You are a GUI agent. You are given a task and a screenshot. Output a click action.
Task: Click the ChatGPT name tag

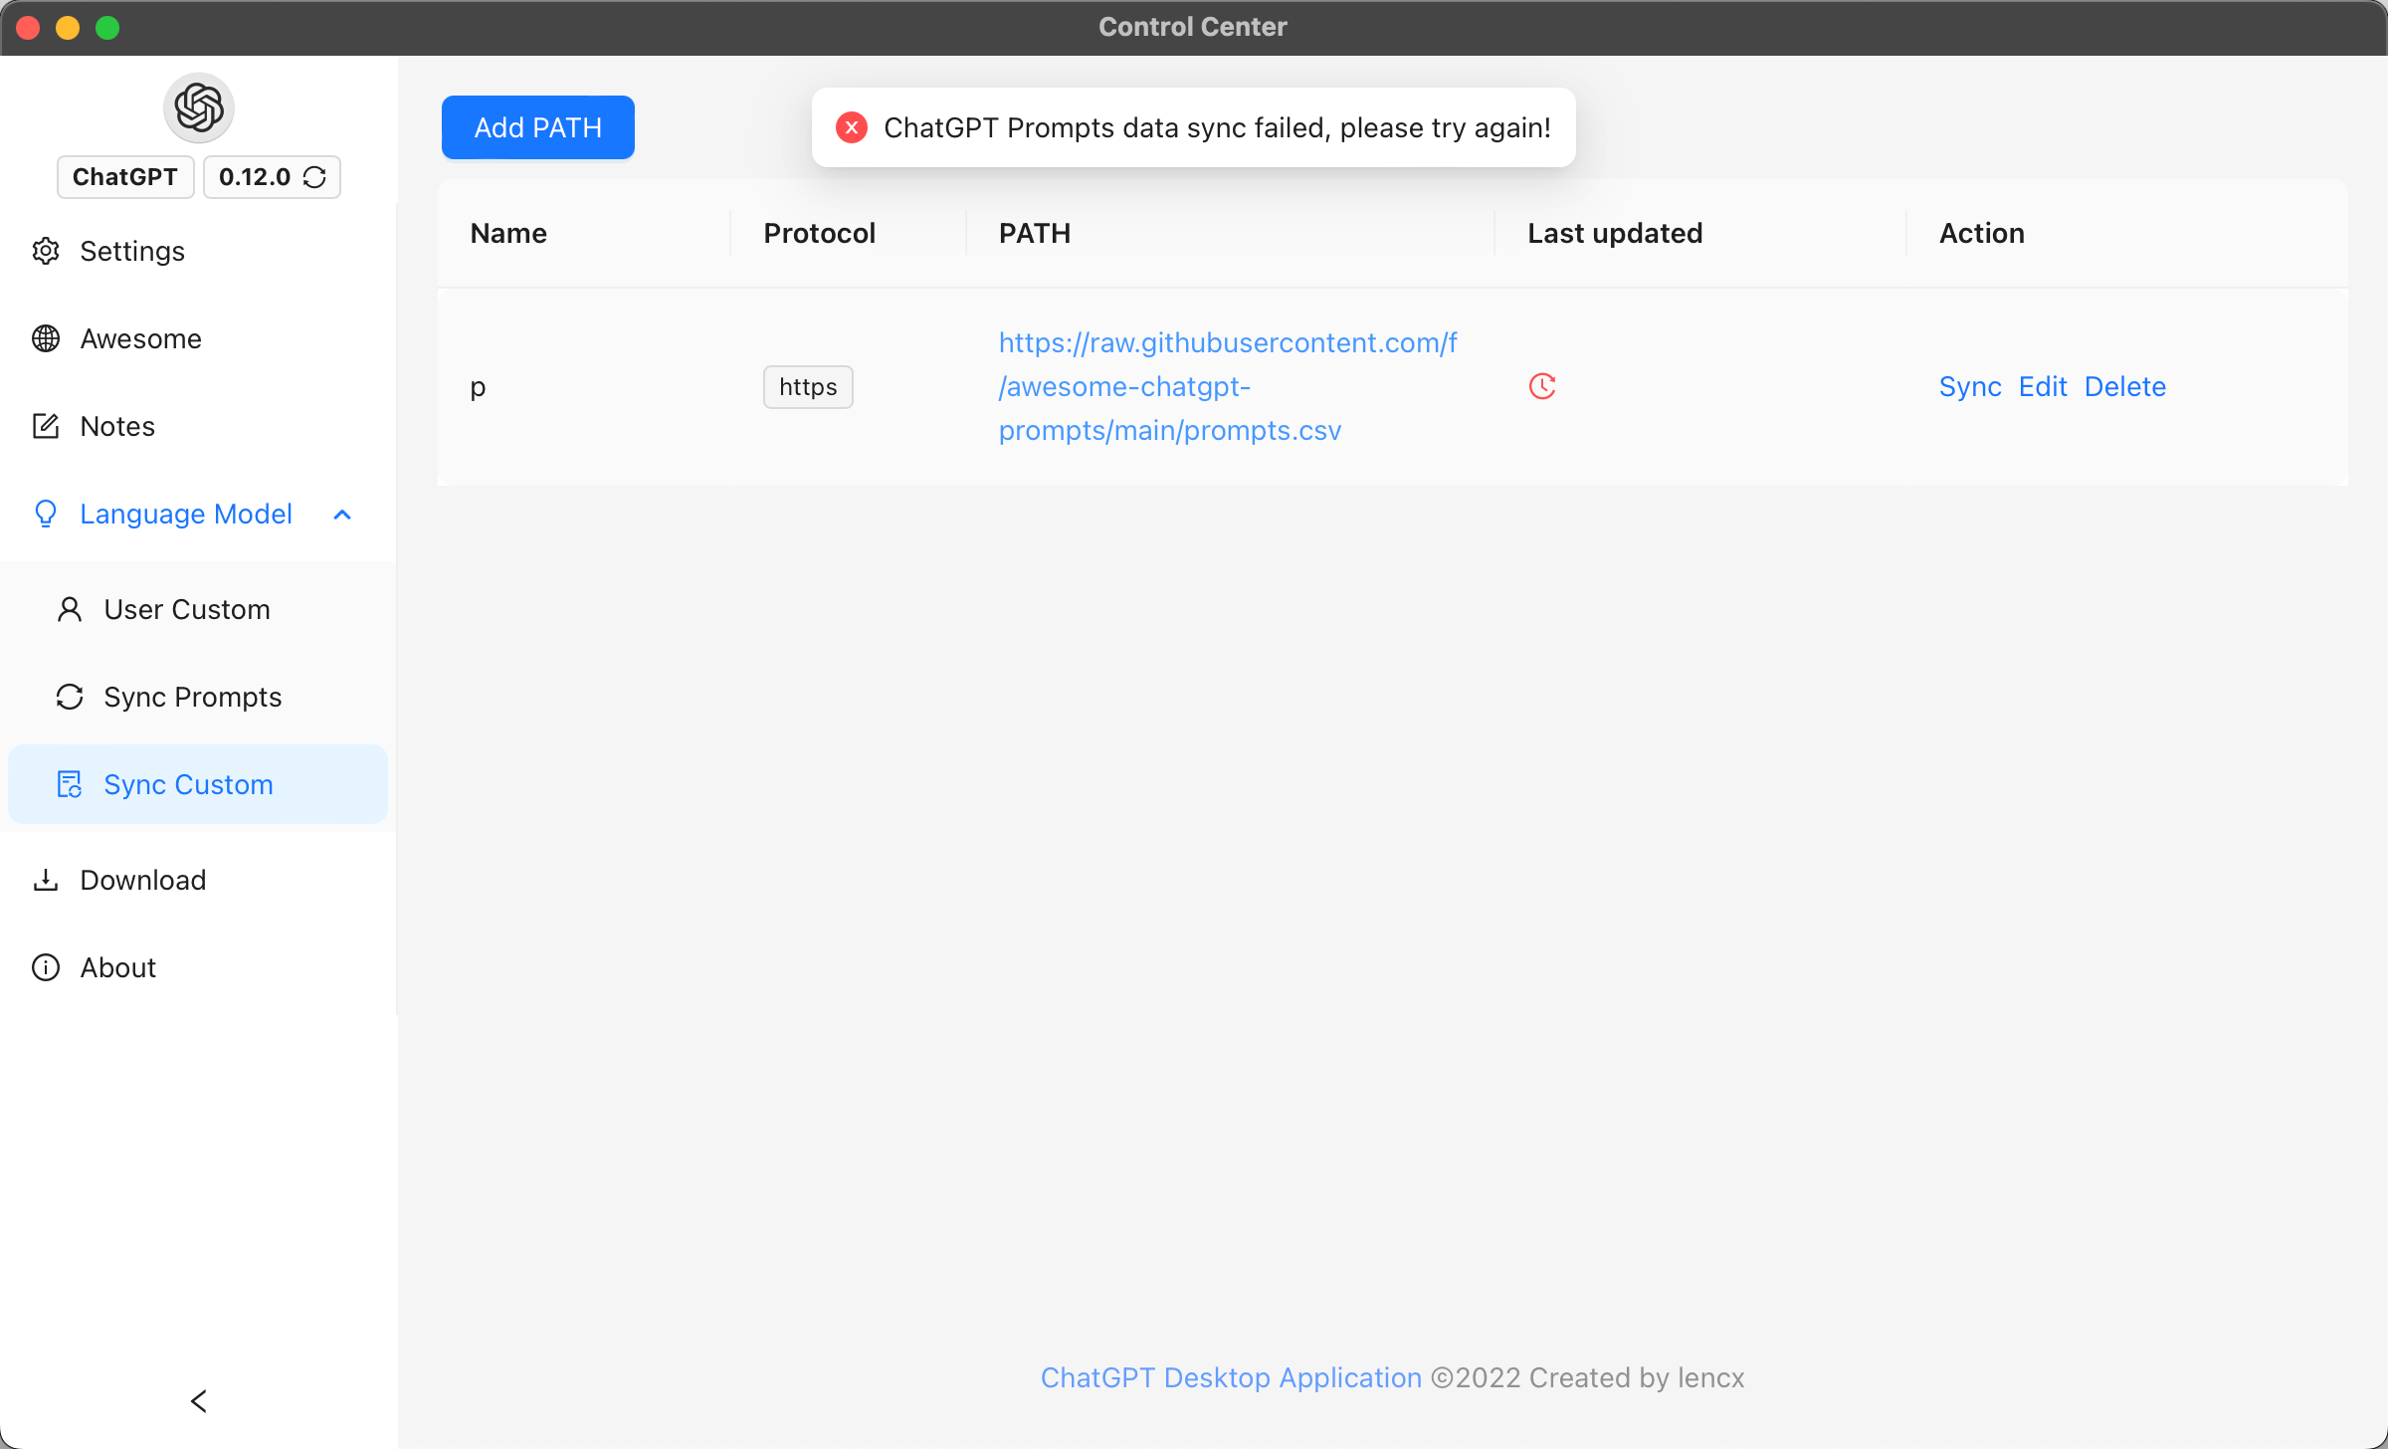coord(125,177)
